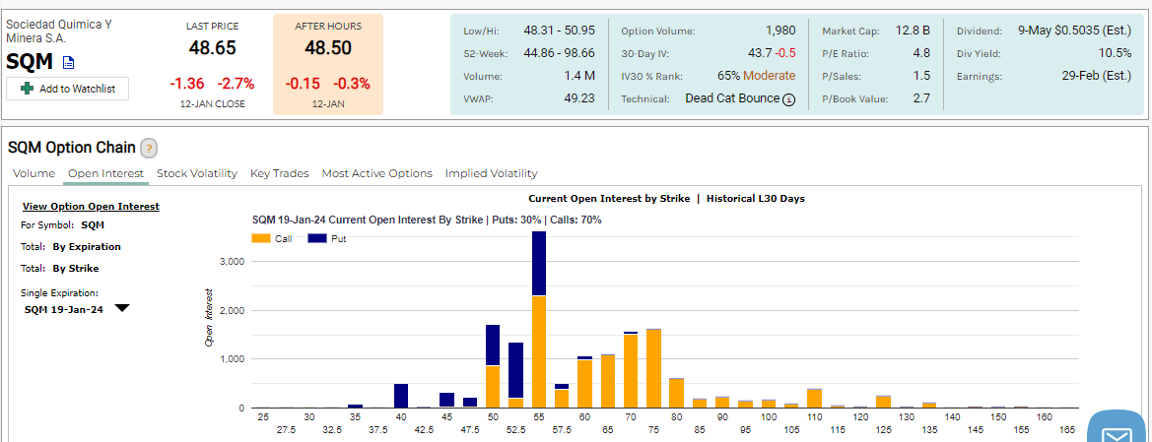The image size is (1152, 442).
Task: Open the mail chat bubble icon
Action: (1118, 426)
